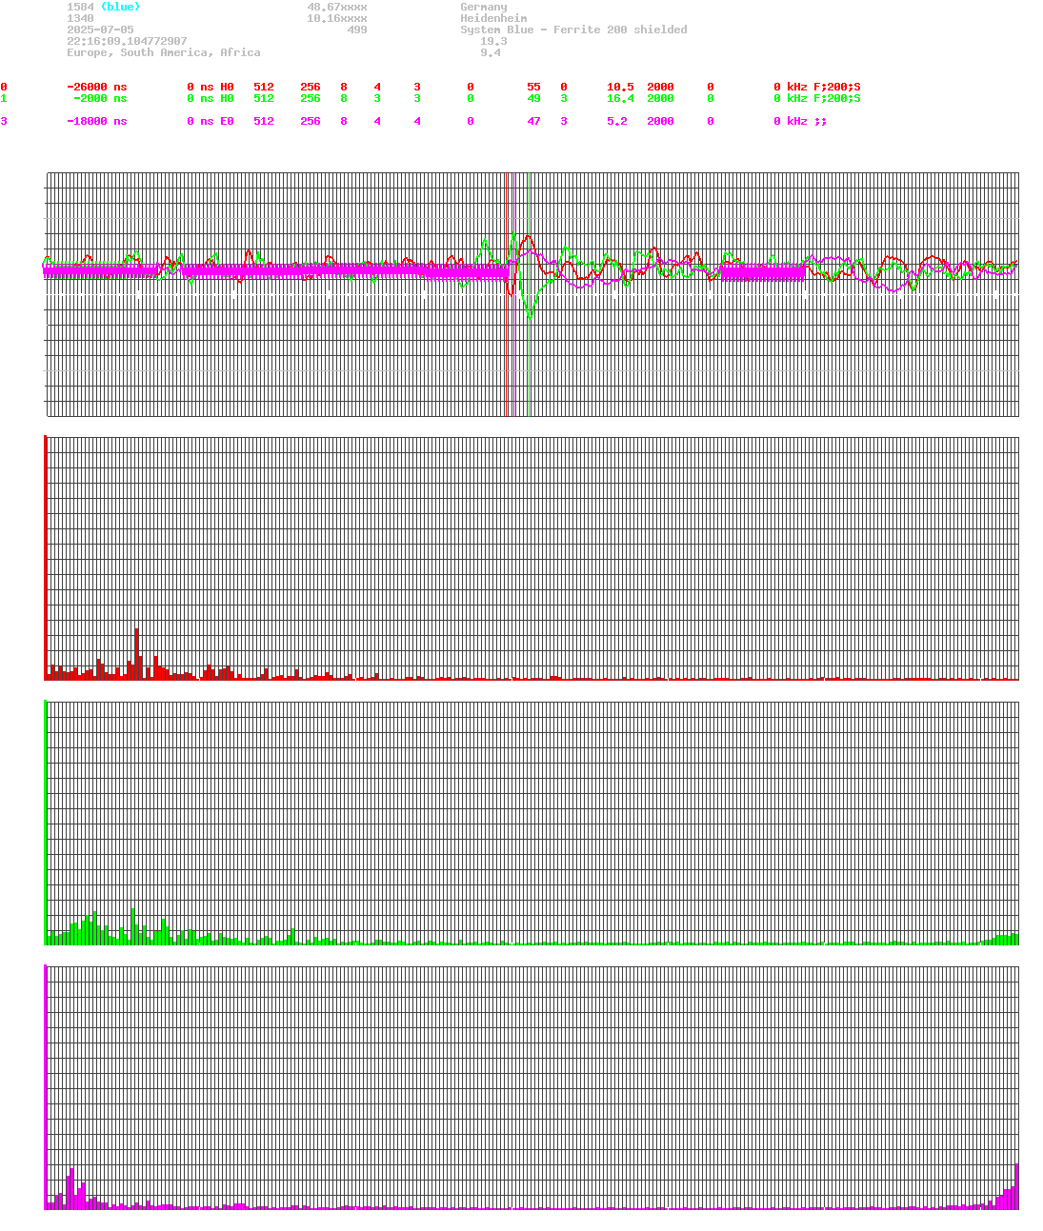
Task: Click the country label Germany
Action: pos(484,7)
